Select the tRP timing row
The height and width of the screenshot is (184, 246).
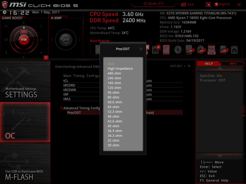click(x=123, y=94)
